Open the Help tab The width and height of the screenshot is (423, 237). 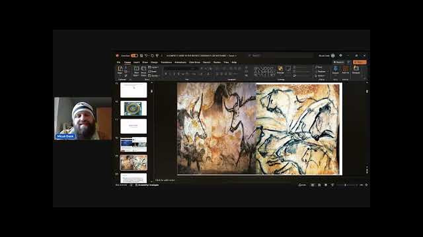pos(234,62)
